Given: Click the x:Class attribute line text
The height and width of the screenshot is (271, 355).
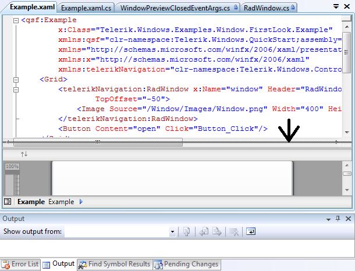Looking at the screenshot, I should [x=195, y=30].
